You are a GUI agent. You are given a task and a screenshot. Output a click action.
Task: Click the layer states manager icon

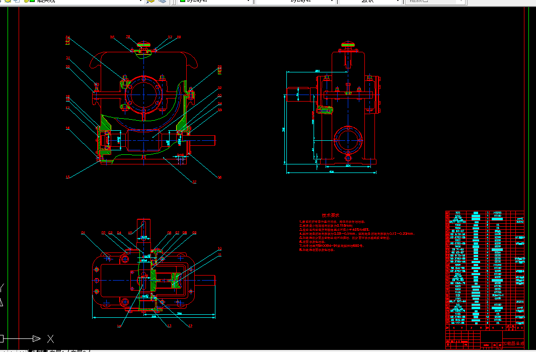coord(163,2)
